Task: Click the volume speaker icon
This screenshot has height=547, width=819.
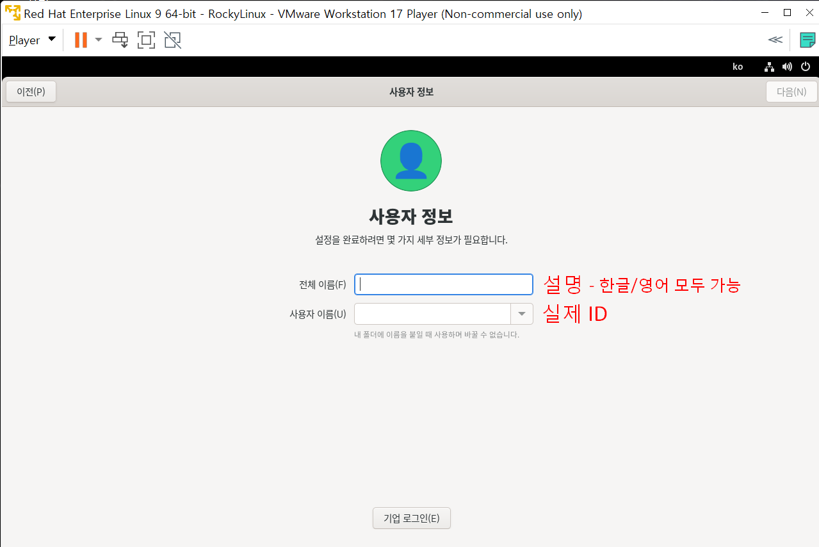Action: click(787, 67)
